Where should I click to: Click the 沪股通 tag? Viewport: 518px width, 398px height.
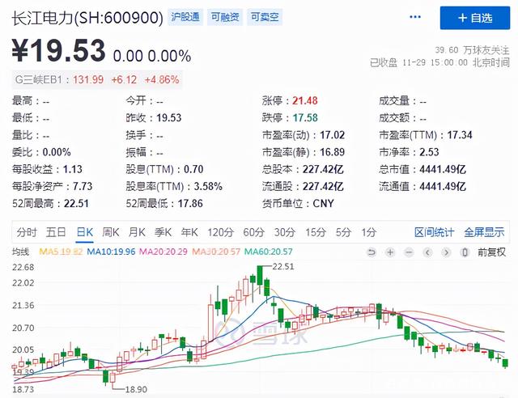[x=185, y=17]
